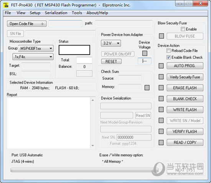Start AUTO PROG. action
211x183 pixels.
(x=185, y=66)
